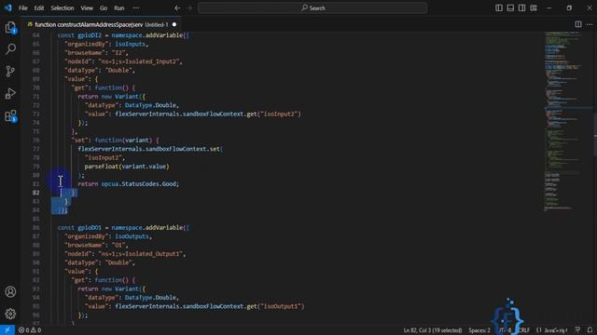Click 'return opcua.StatusCodes.Good;' text
Screen dimensions: 597x335
click(129, 184)
